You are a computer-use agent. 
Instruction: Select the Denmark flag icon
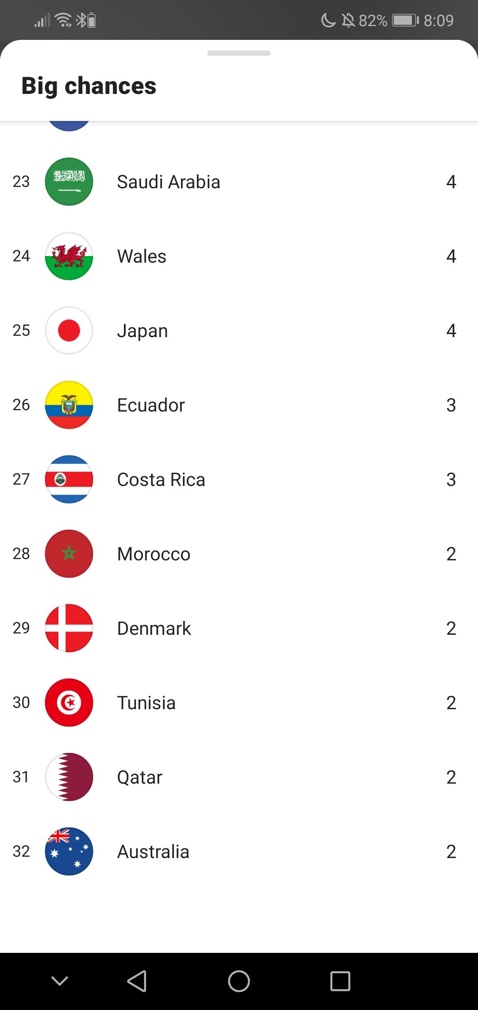click(69, 628)
